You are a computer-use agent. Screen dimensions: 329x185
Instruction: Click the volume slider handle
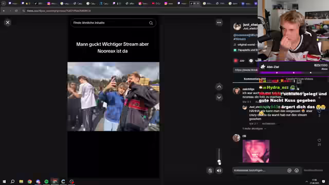click(219, 162)
